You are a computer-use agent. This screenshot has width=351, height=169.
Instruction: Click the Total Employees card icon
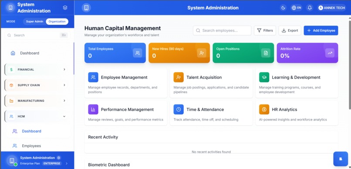point(138,53)
